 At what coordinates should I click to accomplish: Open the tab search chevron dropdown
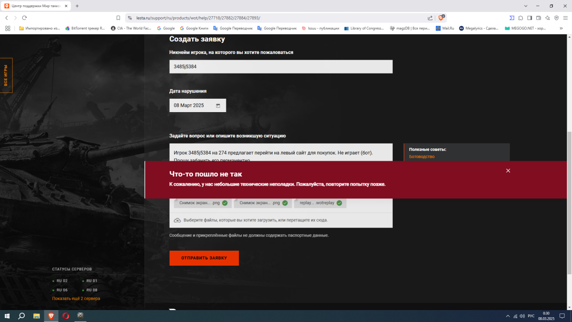click(525, 6)
